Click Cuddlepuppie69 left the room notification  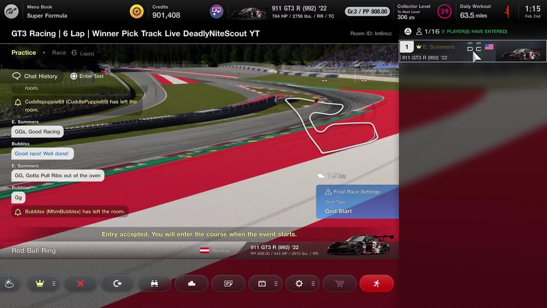(x=76, y=106)
